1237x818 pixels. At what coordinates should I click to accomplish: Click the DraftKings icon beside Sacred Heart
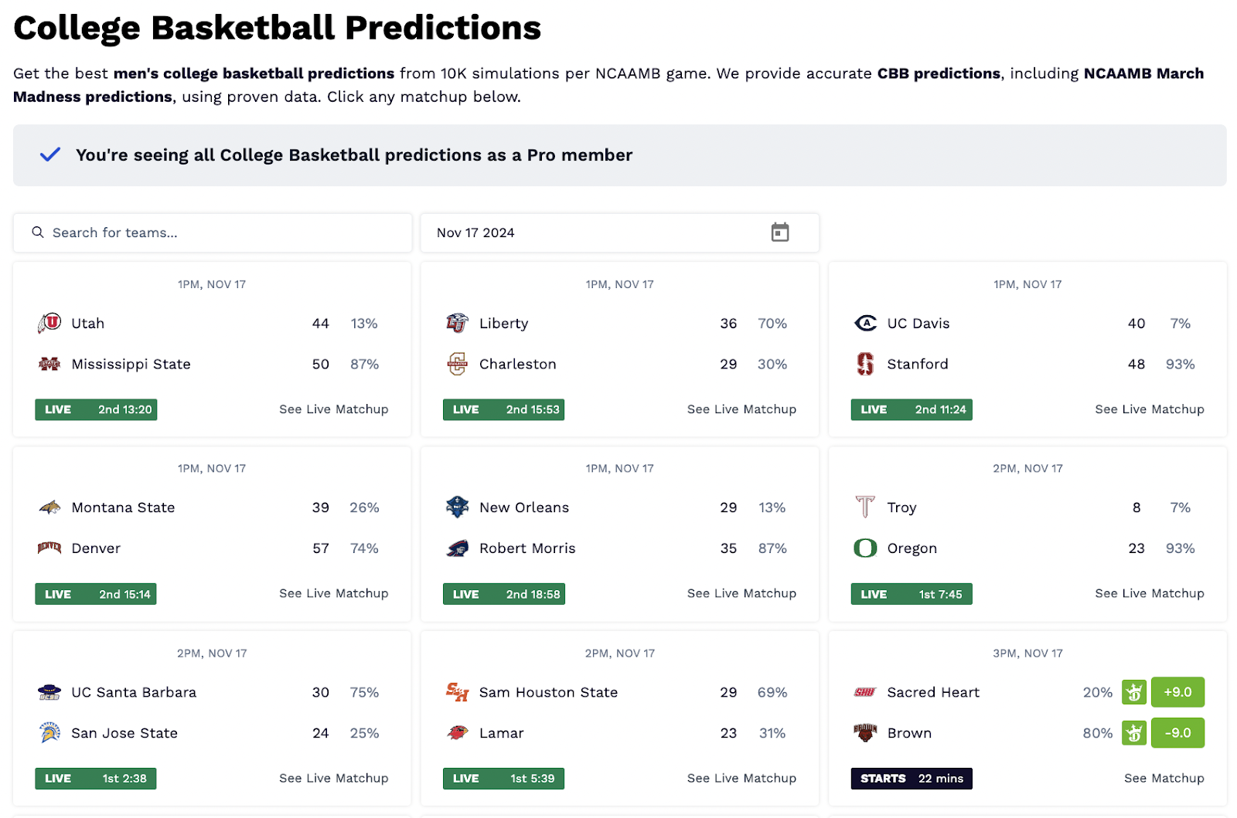[x=1134, y=692]
